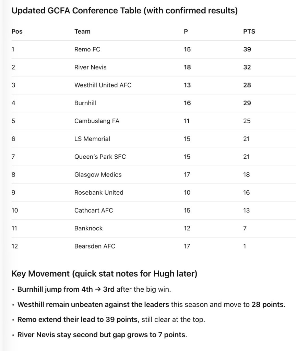Click Rosebank United team cell
The width and height of the screenshot is (296, 351).
[x=99, y=192]
